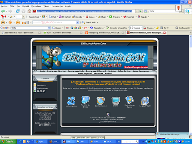Open the Google toolbar search box dropdown
Viewport: 192px width, 144px height.
(x=49, y=28)
